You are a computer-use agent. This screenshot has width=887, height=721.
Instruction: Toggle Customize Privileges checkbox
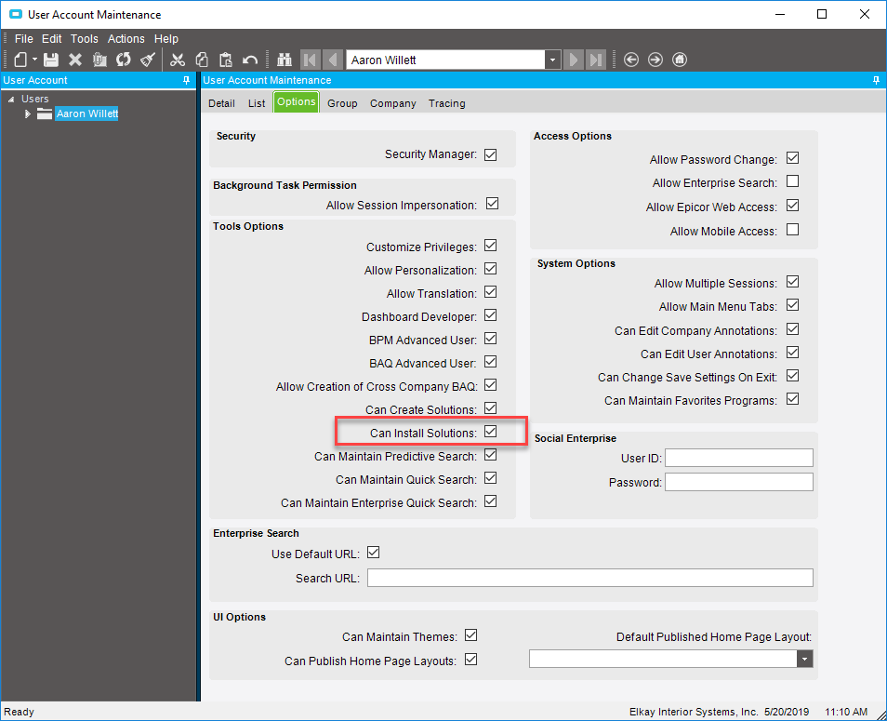click(490, 246)
